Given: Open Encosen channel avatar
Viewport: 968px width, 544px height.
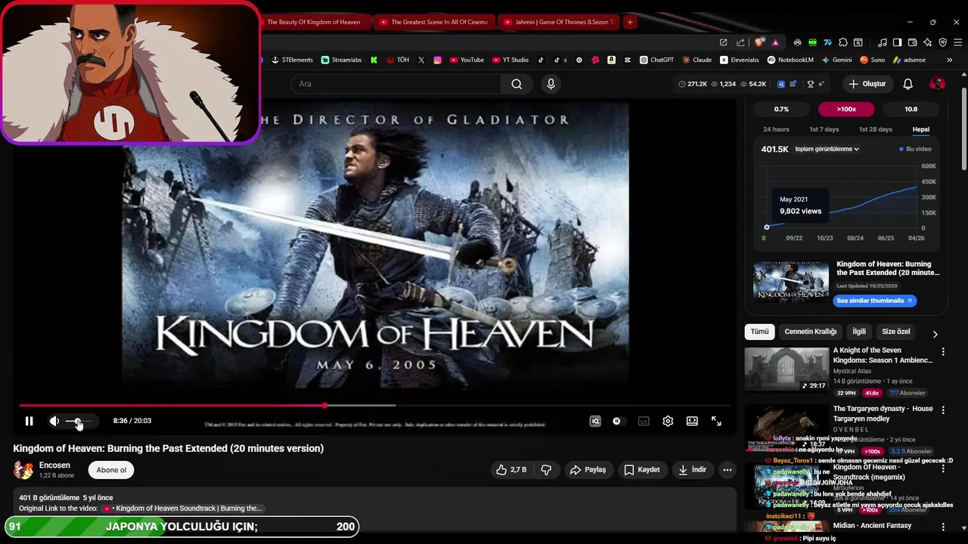Looking at the screenshot, I should click(x=23, y=470).
